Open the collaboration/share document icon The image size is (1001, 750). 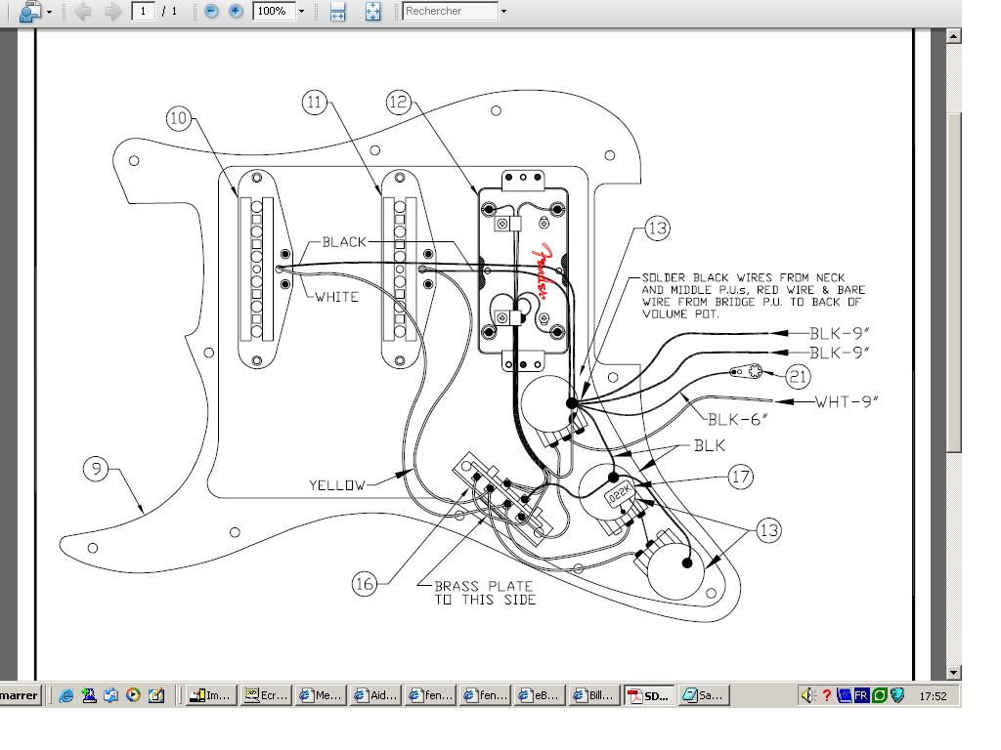click(29, 11)
